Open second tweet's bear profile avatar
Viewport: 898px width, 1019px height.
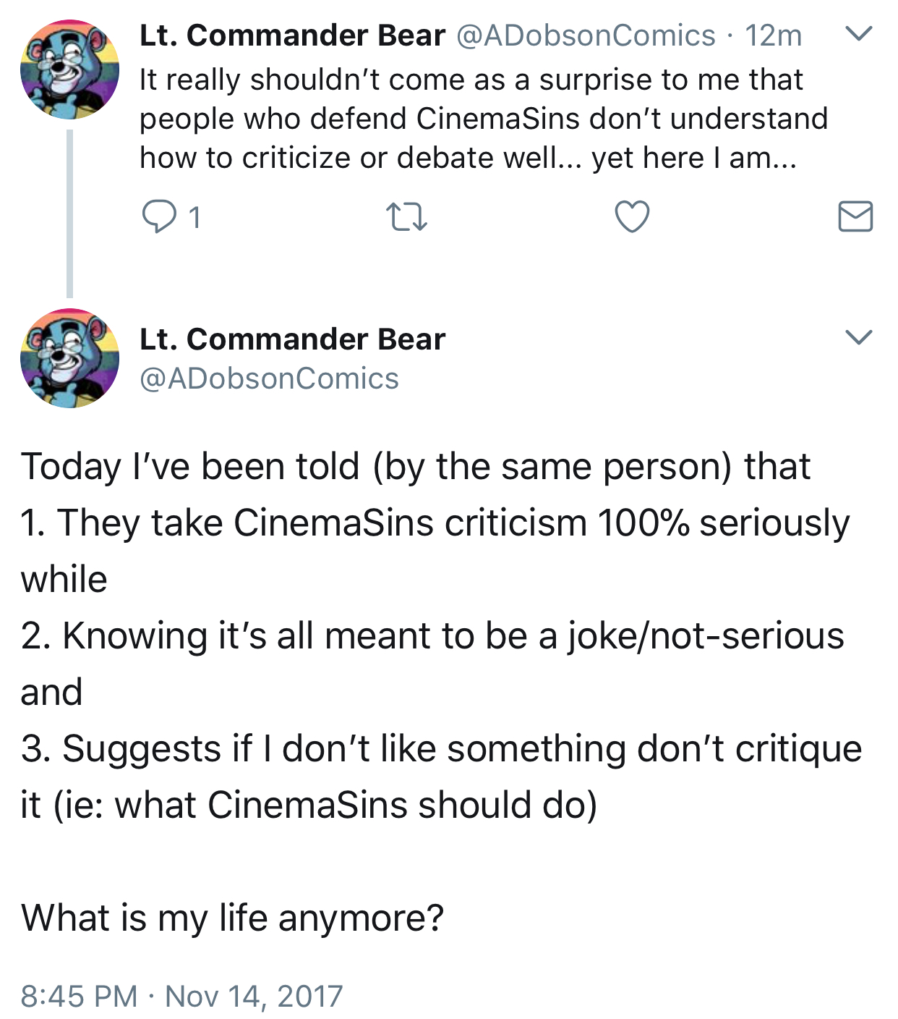click(x=69, y=358)
